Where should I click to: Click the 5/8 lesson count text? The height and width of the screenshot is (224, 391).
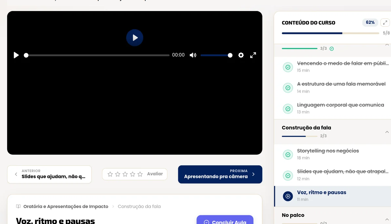pyautogui.click(x=386, y=33)
